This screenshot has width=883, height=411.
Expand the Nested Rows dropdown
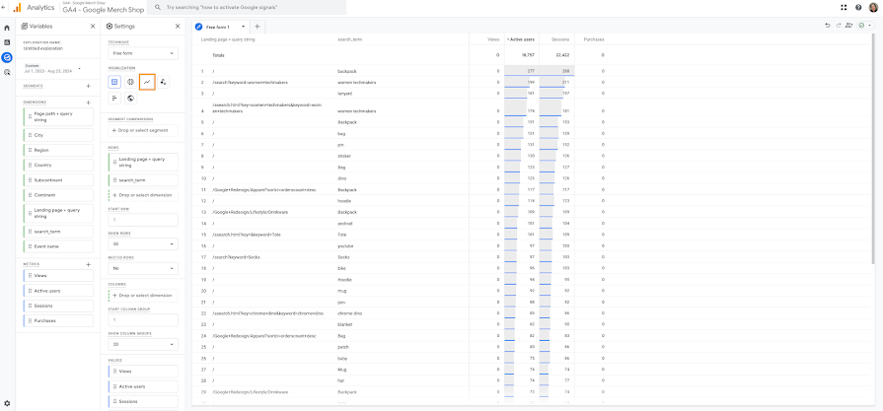click(x=143, y=269)
